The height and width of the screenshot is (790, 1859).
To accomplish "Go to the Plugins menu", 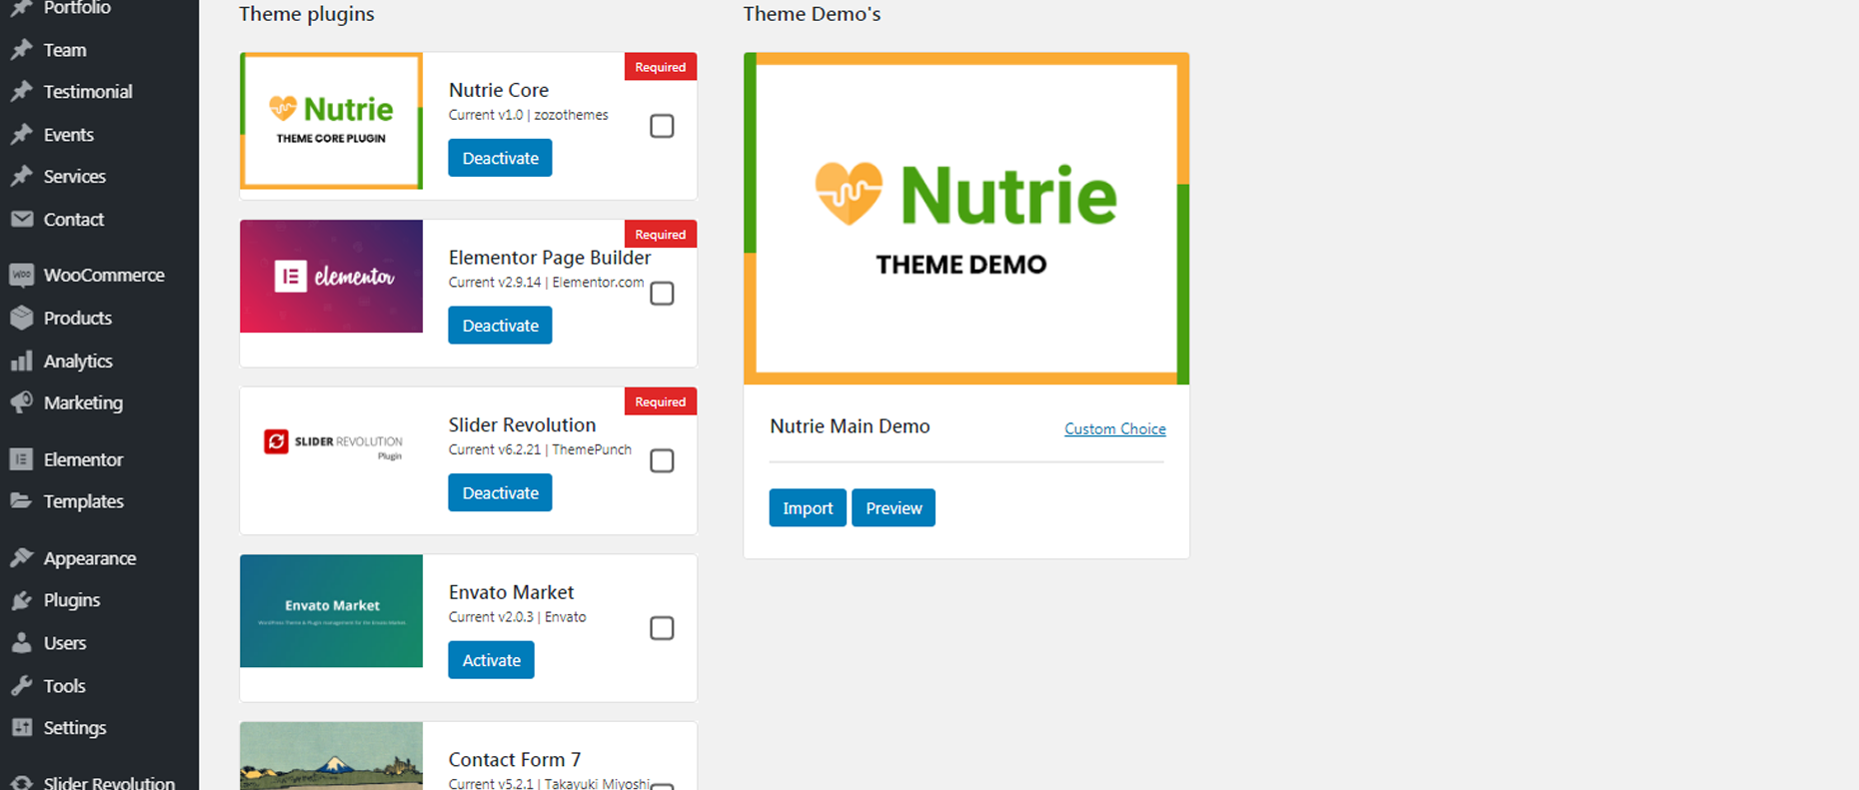I will pos(71,600).
